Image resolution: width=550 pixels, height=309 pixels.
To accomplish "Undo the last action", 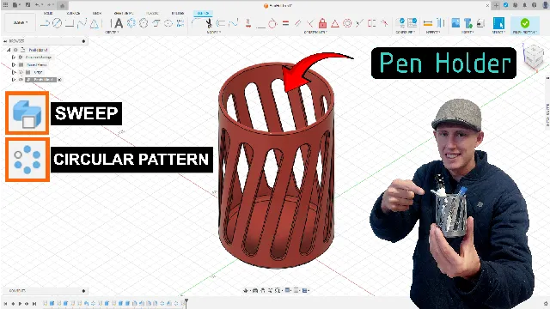I will click(x=38, y=5).
